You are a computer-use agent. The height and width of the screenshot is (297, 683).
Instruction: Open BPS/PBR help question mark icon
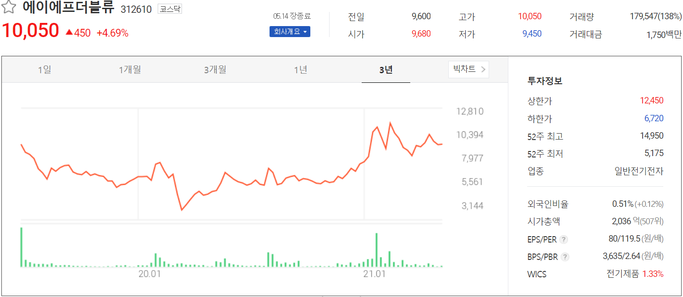tap(565, 257)
